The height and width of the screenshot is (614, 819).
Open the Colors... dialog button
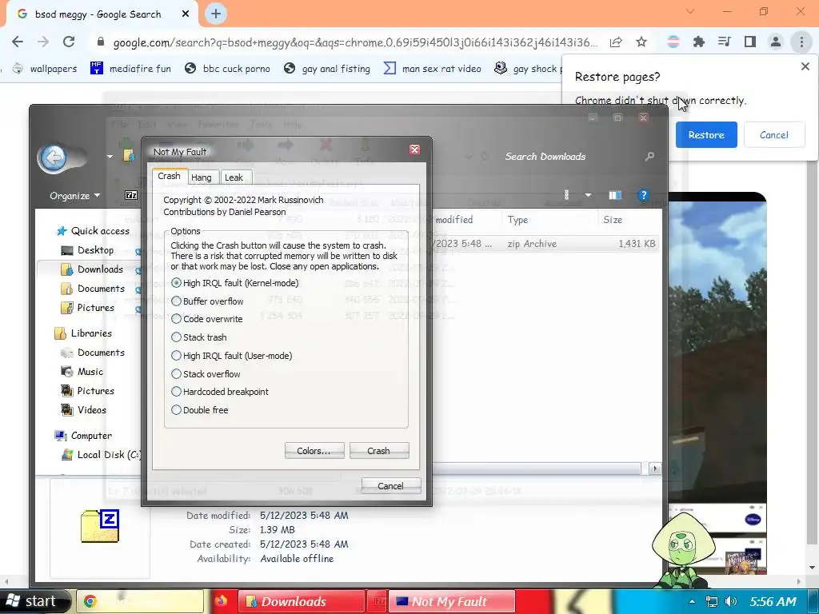314,451
